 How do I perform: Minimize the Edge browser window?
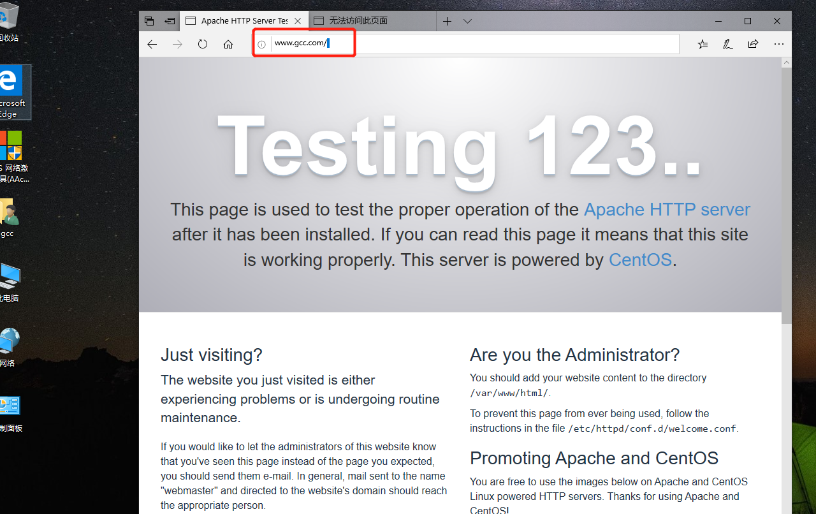click(718, 21)
